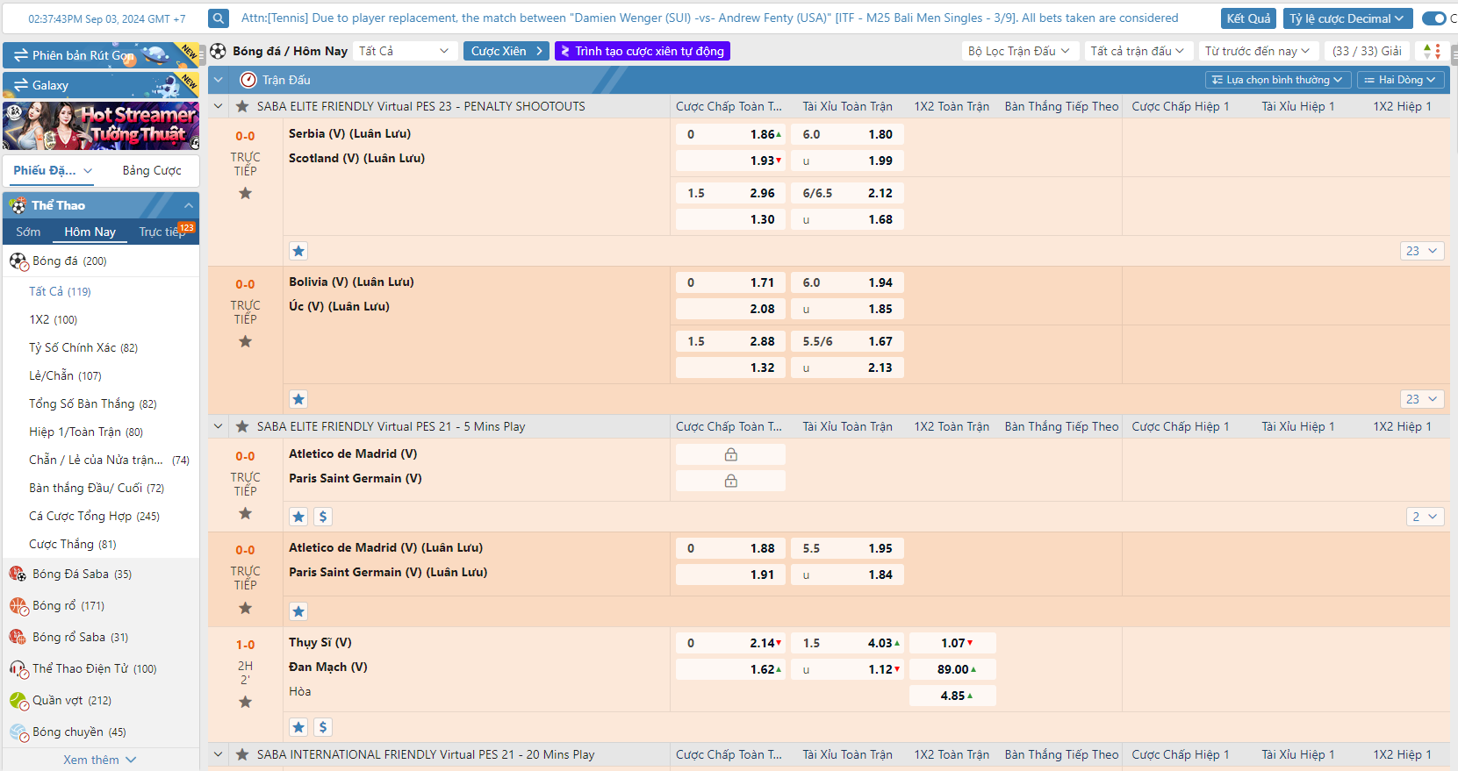
Task: Click Hòa draw odds 4.85
Action: 952,696
